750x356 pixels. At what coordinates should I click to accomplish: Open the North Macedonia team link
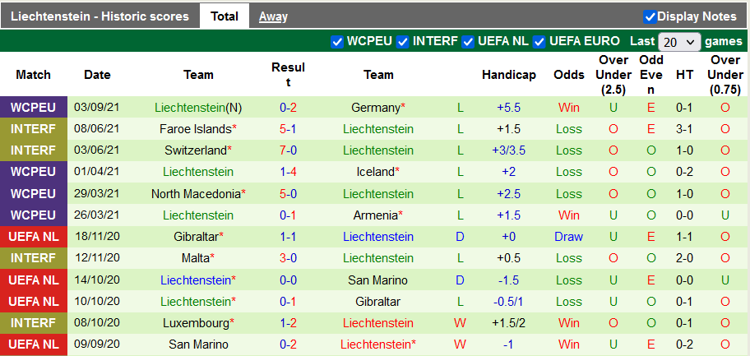(197, 194)
